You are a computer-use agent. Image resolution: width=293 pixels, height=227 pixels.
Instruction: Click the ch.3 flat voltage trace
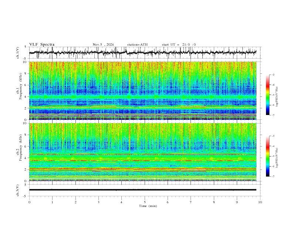pos(142,190)
